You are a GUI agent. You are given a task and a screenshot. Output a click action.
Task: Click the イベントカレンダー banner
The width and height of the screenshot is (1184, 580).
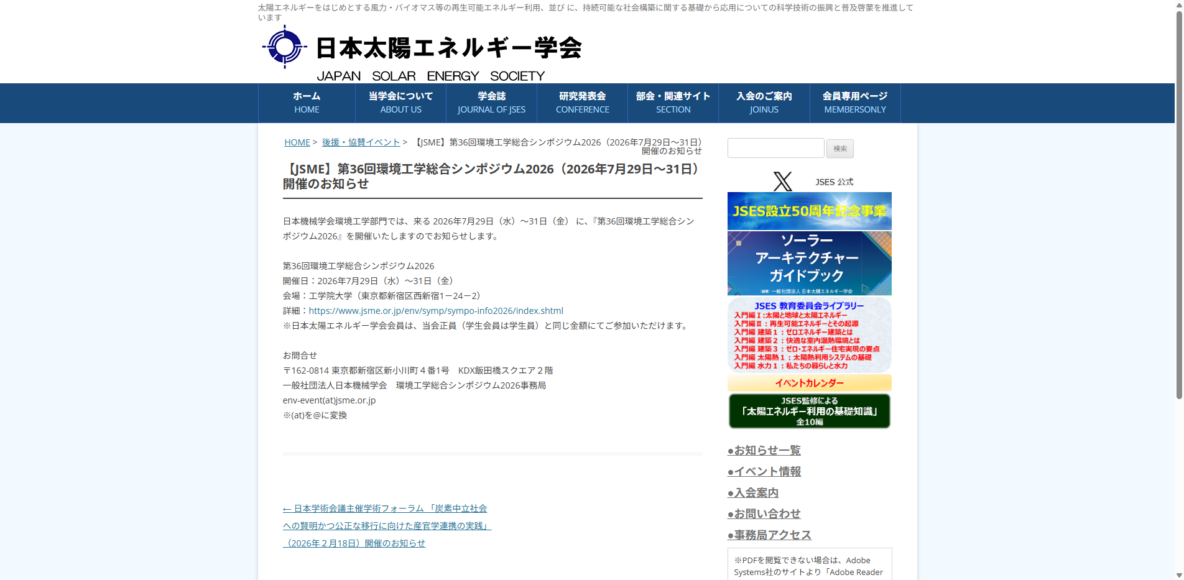(808, 383)
